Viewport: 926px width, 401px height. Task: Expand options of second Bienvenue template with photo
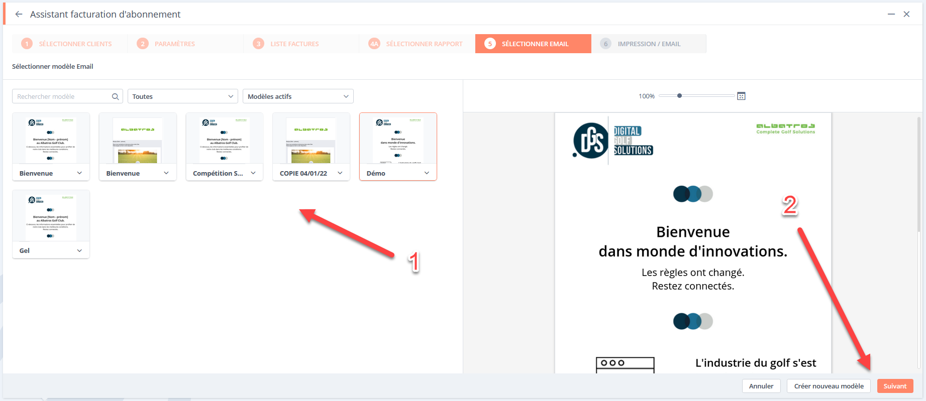[166, 173]
